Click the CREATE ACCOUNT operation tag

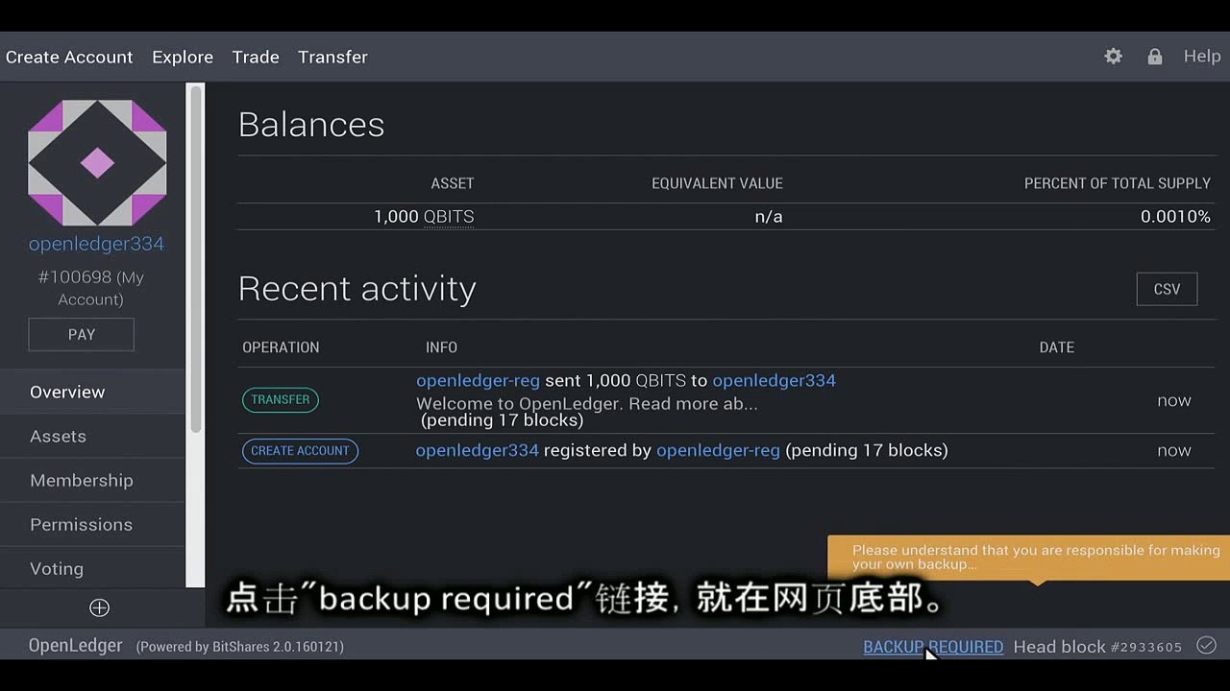(x=300, y=451)
